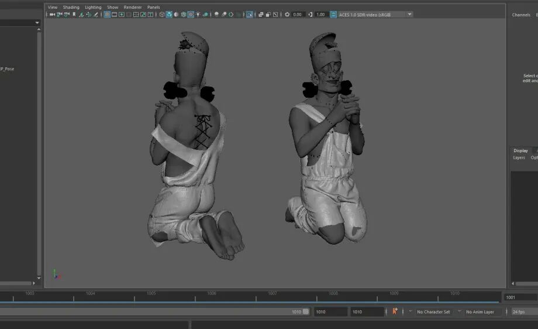538x329 pixels.
Task: Toggle Wireframe on Shaded icon
Action: tap(184, 14)
